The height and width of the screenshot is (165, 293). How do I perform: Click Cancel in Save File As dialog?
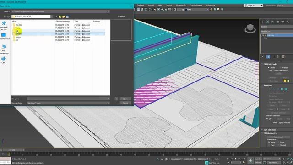pos(125,103)
